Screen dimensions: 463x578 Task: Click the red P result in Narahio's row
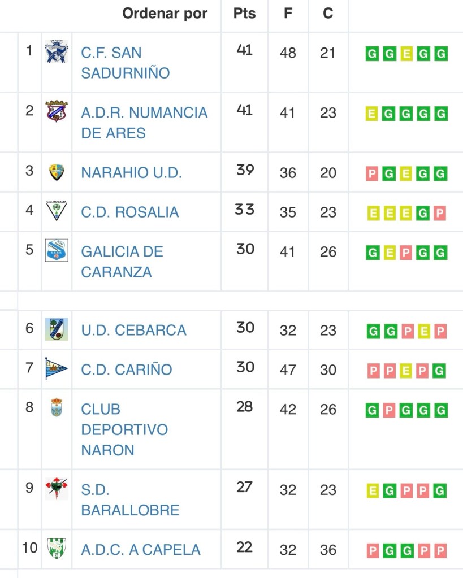click(372, 174)
